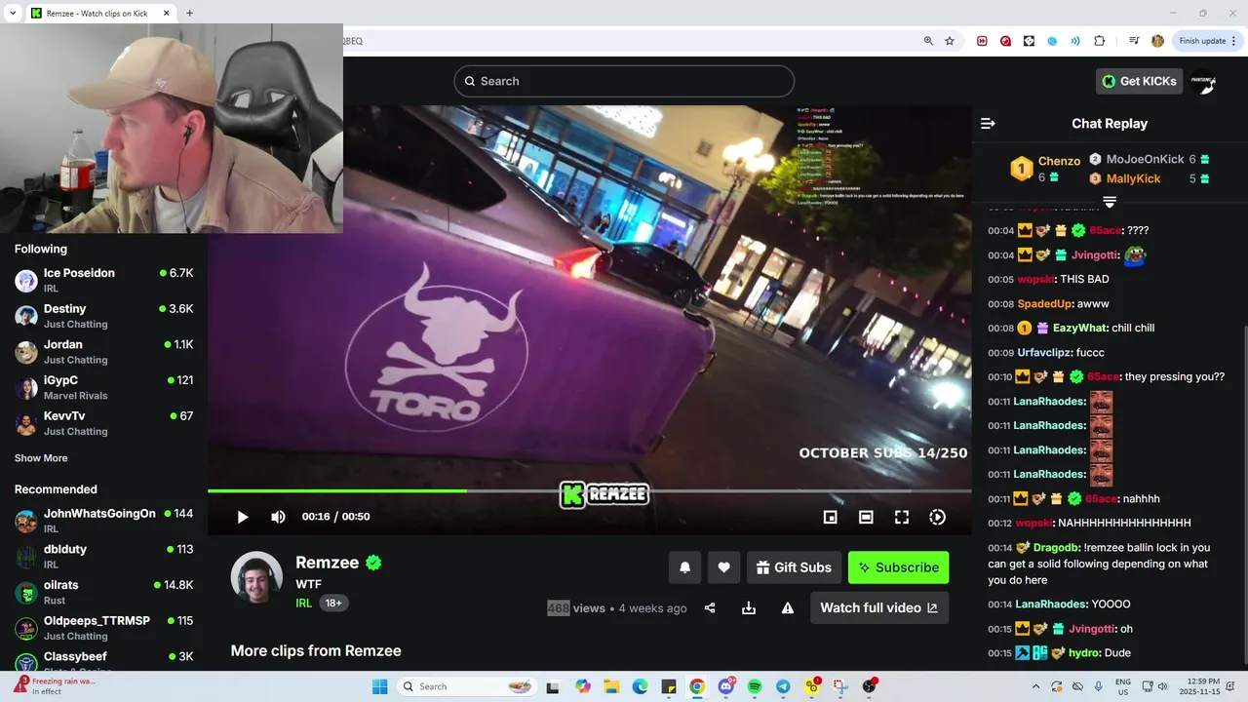Screen dimensions: 1248x702
Task: Download the clip
Action: coord(749,607)
